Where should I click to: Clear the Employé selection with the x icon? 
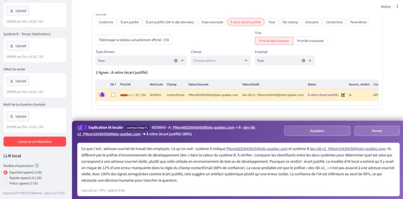pos(303,61)
